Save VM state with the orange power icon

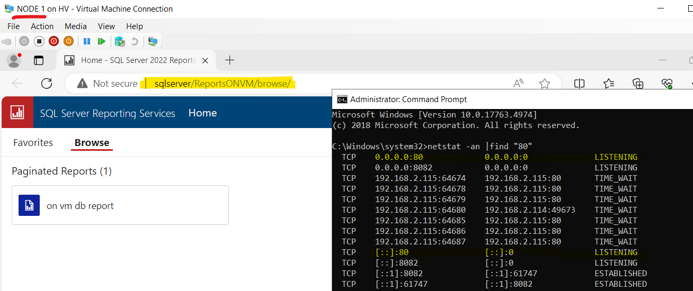(x=68, y=41)
